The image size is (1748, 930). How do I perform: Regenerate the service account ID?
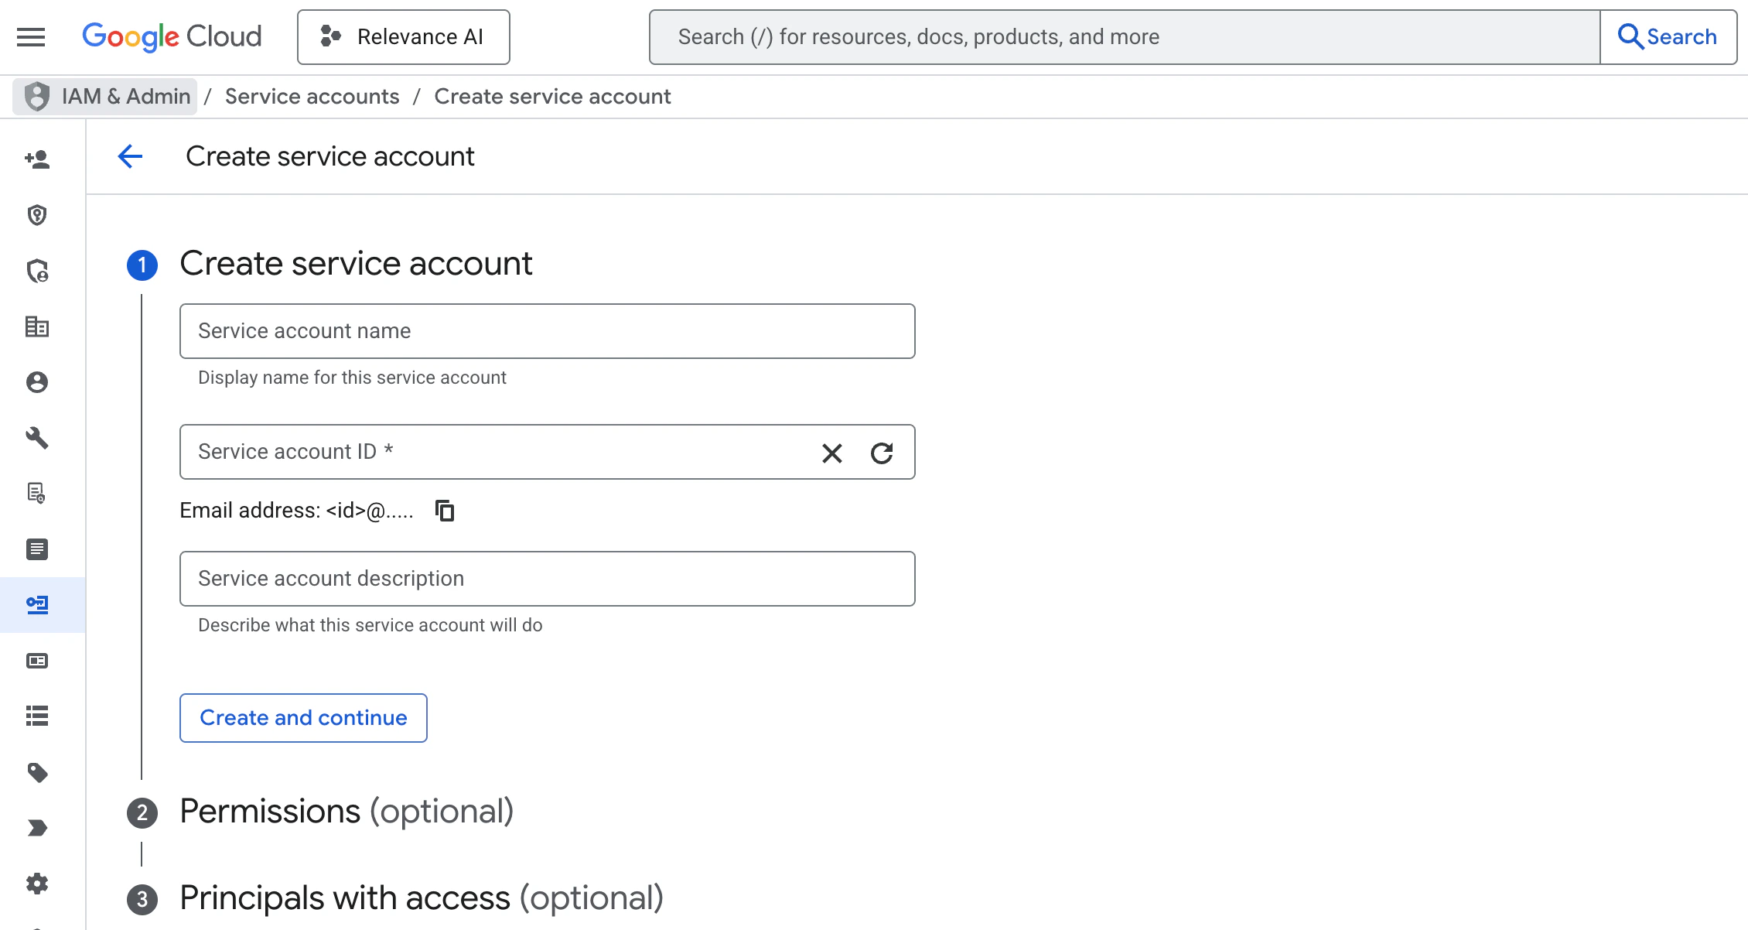coord(882,453)
